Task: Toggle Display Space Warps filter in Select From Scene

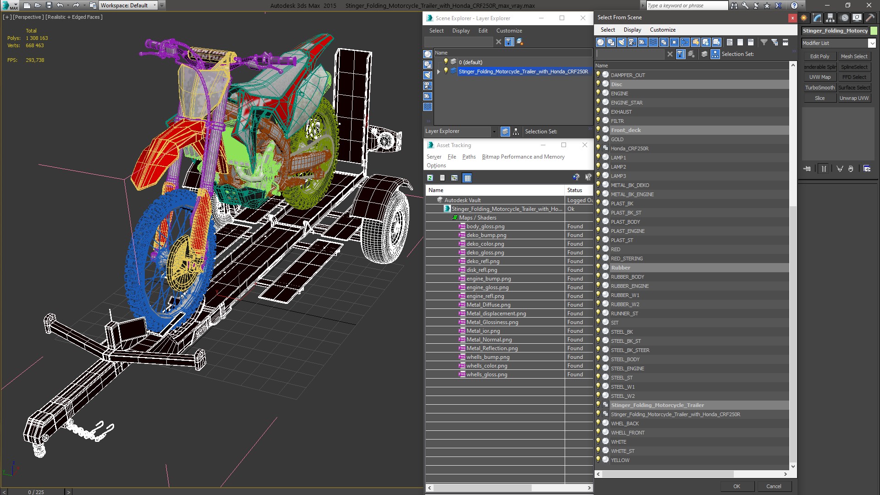Action: (653, 42)
